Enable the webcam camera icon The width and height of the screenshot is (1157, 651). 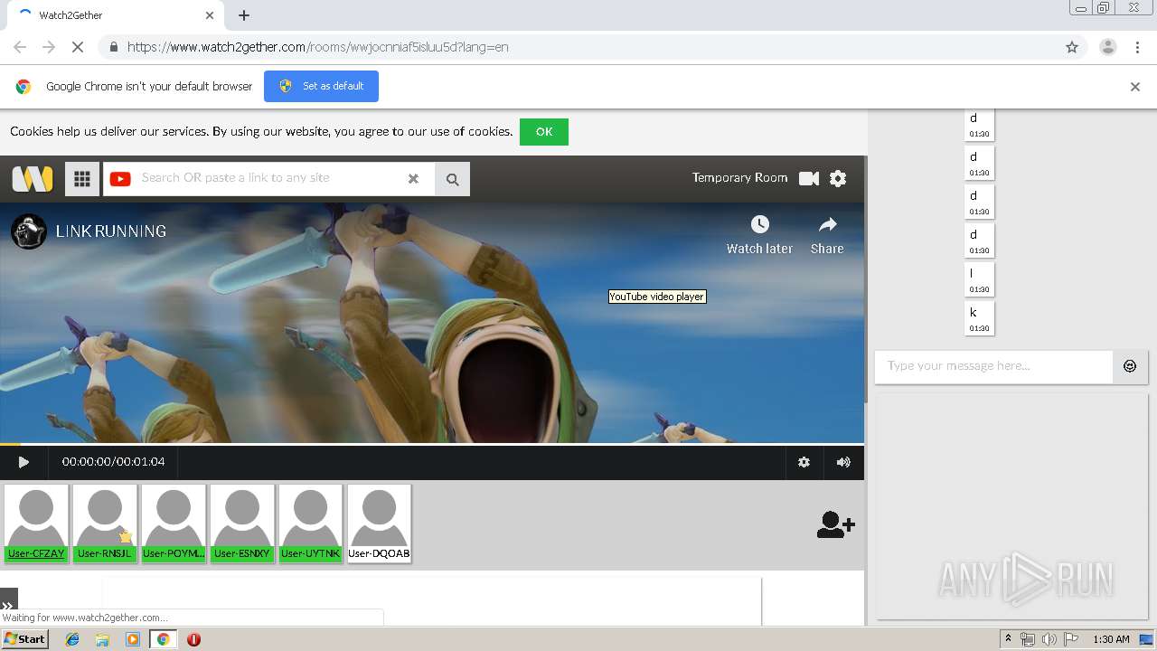(809, 178)
